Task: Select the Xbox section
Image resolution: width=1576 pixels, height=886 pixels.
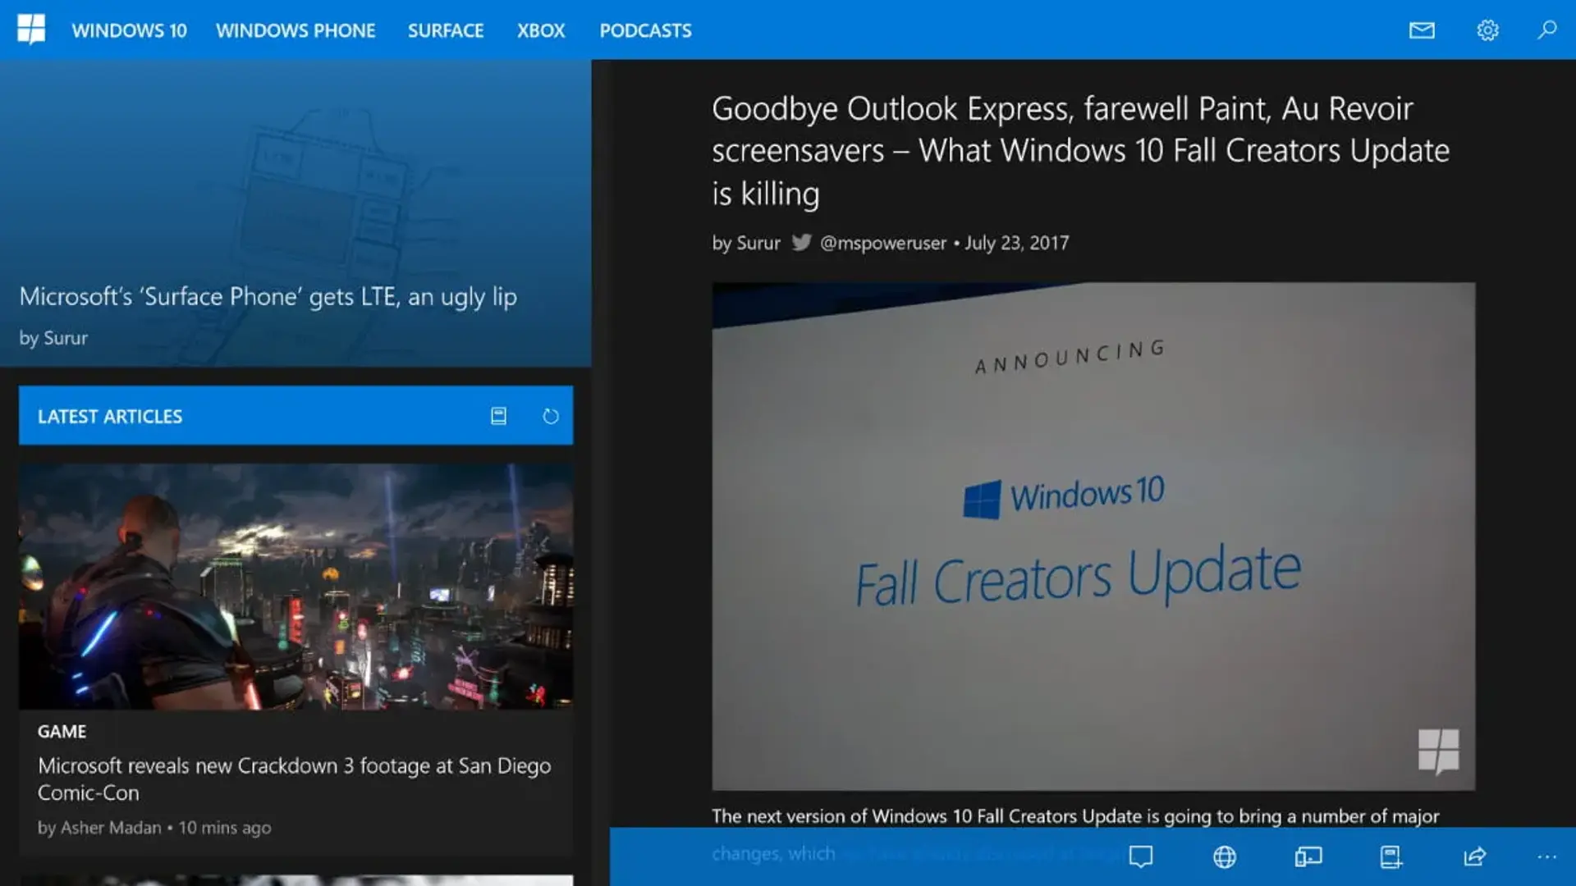Action: coord(541,30)
